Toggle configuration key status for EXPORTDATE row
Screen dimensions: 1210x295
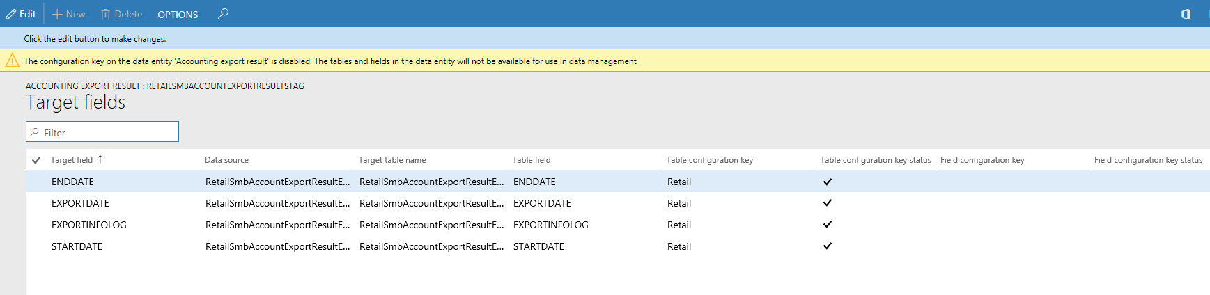(x=828, y=203)
